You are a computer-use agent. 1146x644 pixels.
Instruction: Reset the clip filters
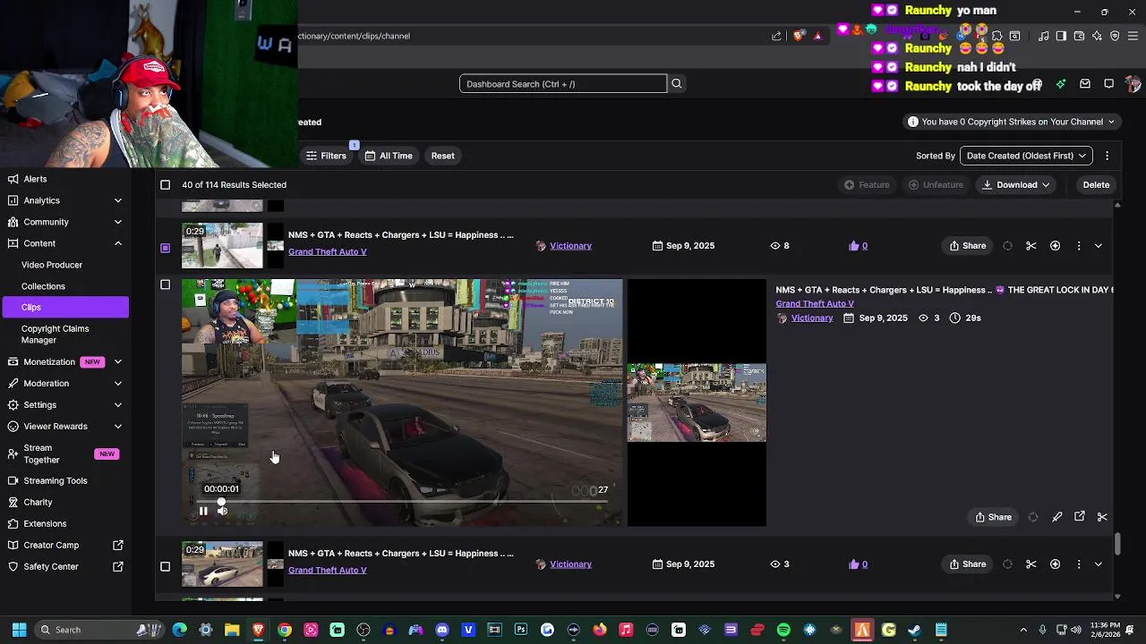point(442,156)
